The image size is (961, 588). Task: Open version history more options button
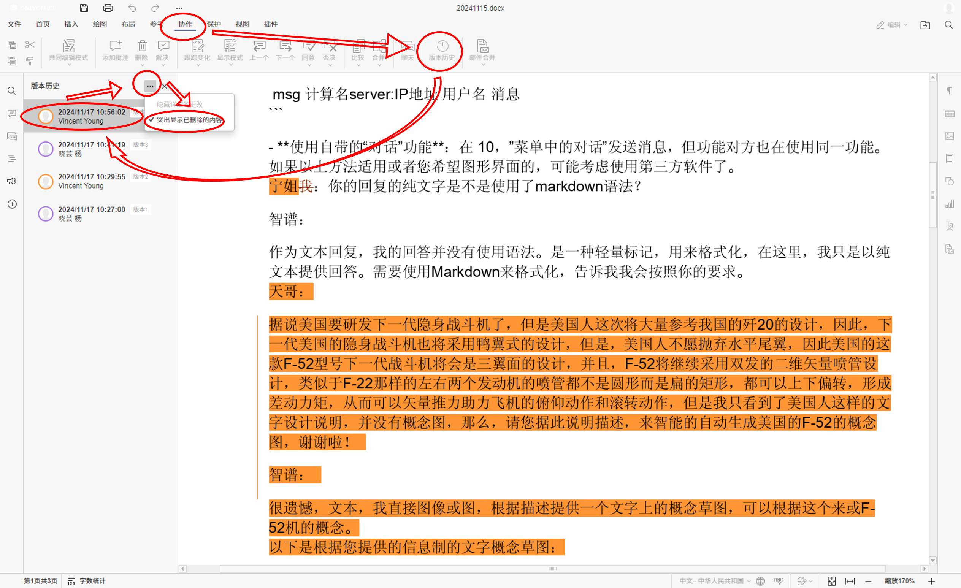[x=150, y=86]
